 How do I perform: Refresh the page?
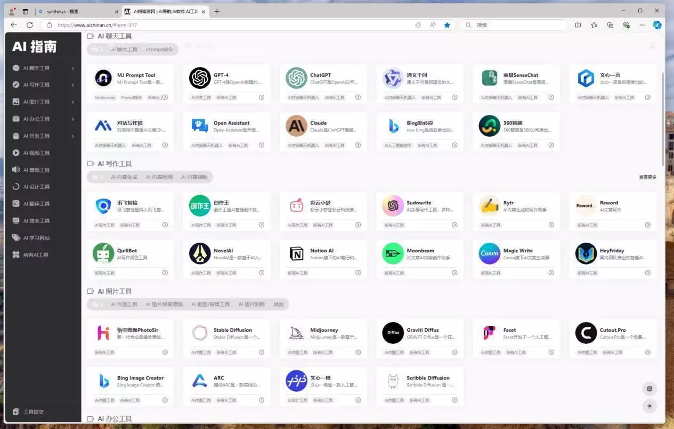(30, 25)
